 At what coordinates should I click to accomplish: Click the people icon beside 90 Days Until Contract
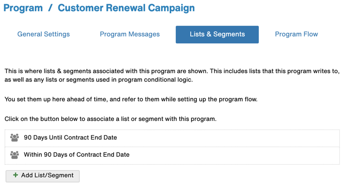[15, 138]
